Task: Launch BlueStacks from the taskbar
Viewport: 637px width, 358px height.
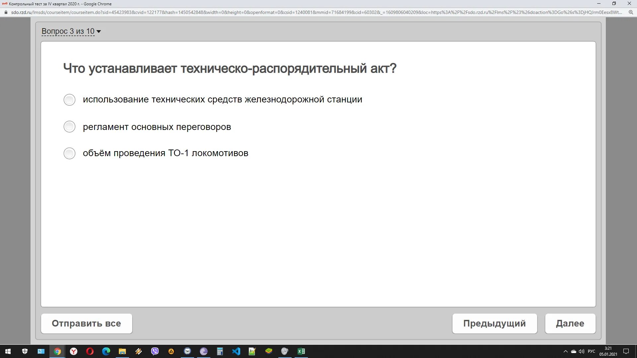Action: click(x=269, y=351)
